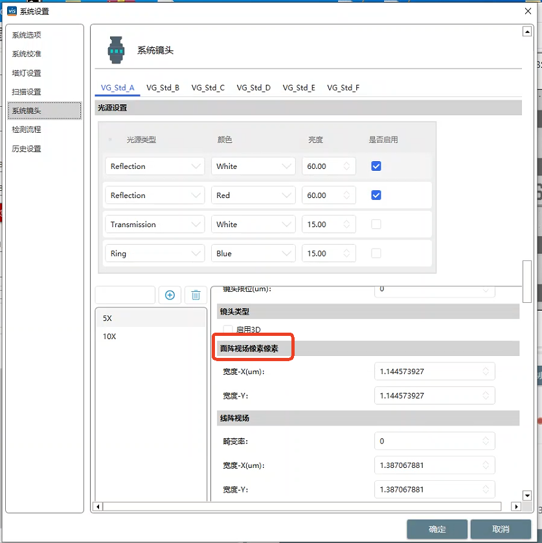Click the VIS app icon in title bar

(11, 11)
